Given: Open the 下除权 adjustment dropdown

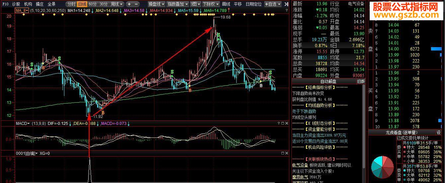Looking at the screenshot, I should pyautogui.click(x=211, y=4).
